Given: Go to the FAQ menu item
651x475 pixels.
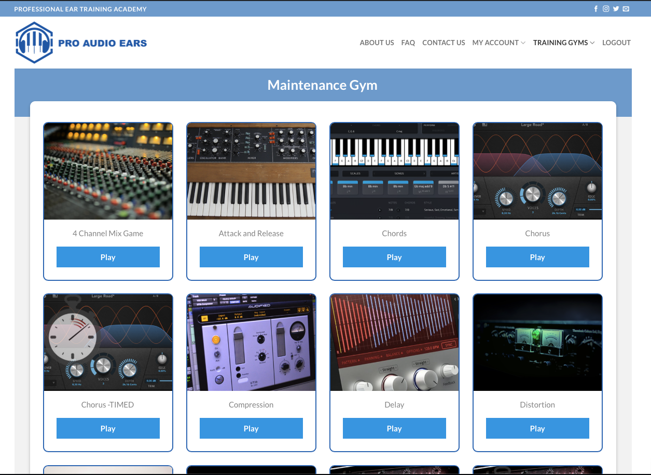Looking at the screenshot, I should tap(408, 43).
